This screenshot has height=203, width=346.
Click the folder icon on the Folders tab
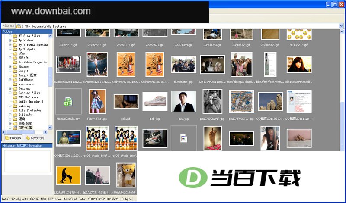7,138
